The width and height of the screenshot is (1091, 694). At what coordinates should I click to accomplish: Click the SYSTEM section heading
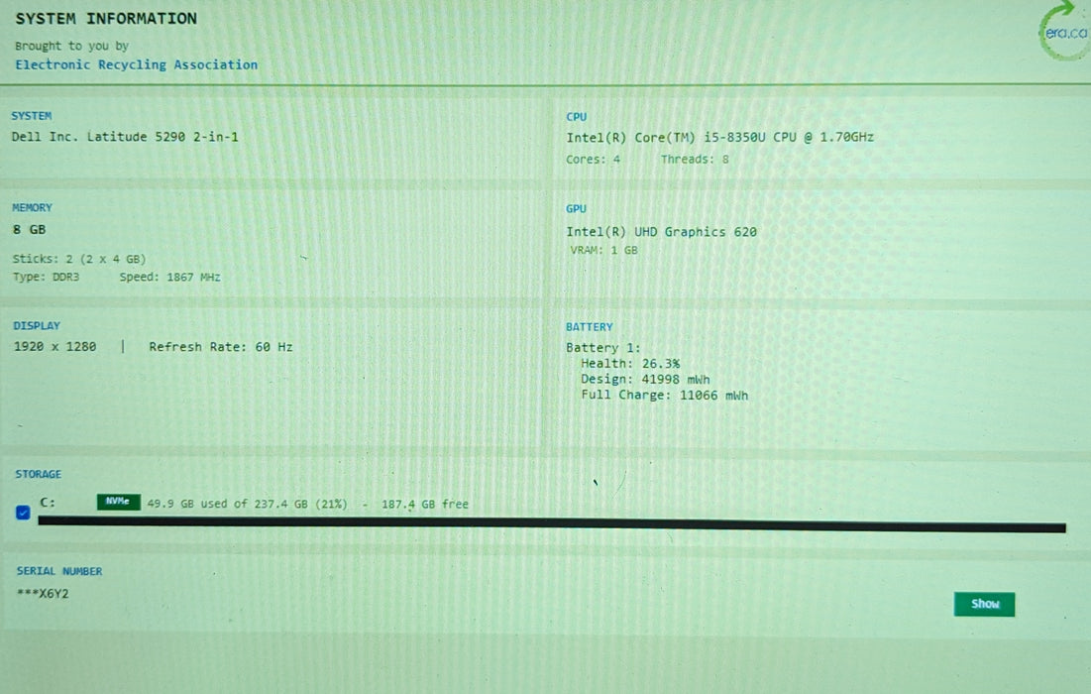pos(32,116)
